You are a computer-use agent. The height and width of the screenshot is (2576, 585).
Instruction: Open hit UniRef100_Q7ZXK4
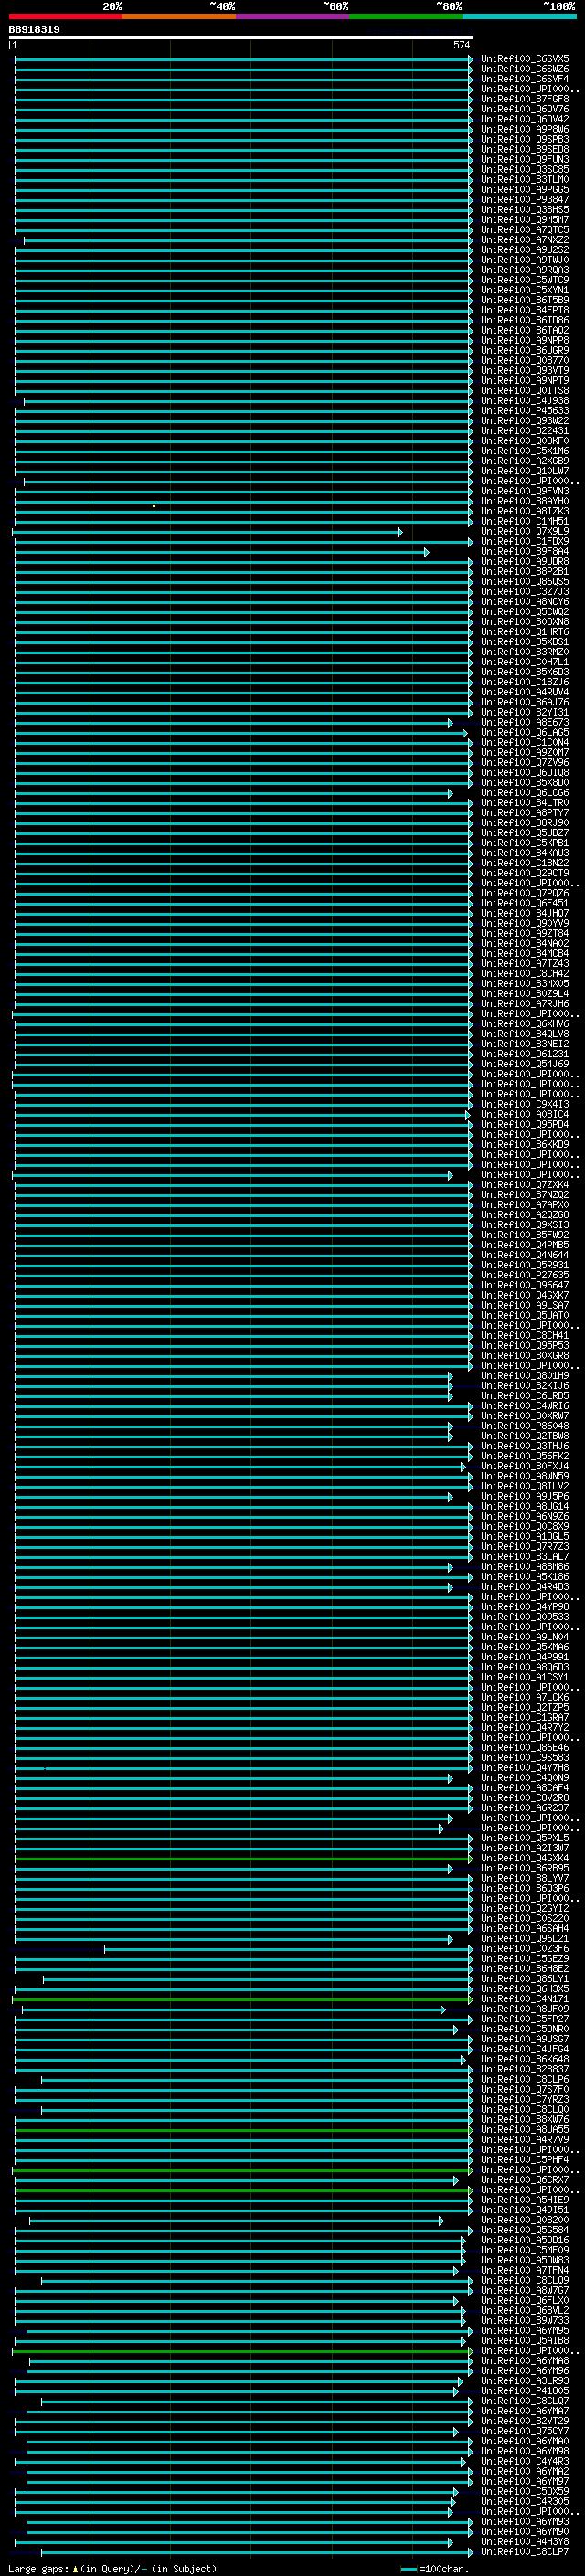click(x=524, y=1185)
